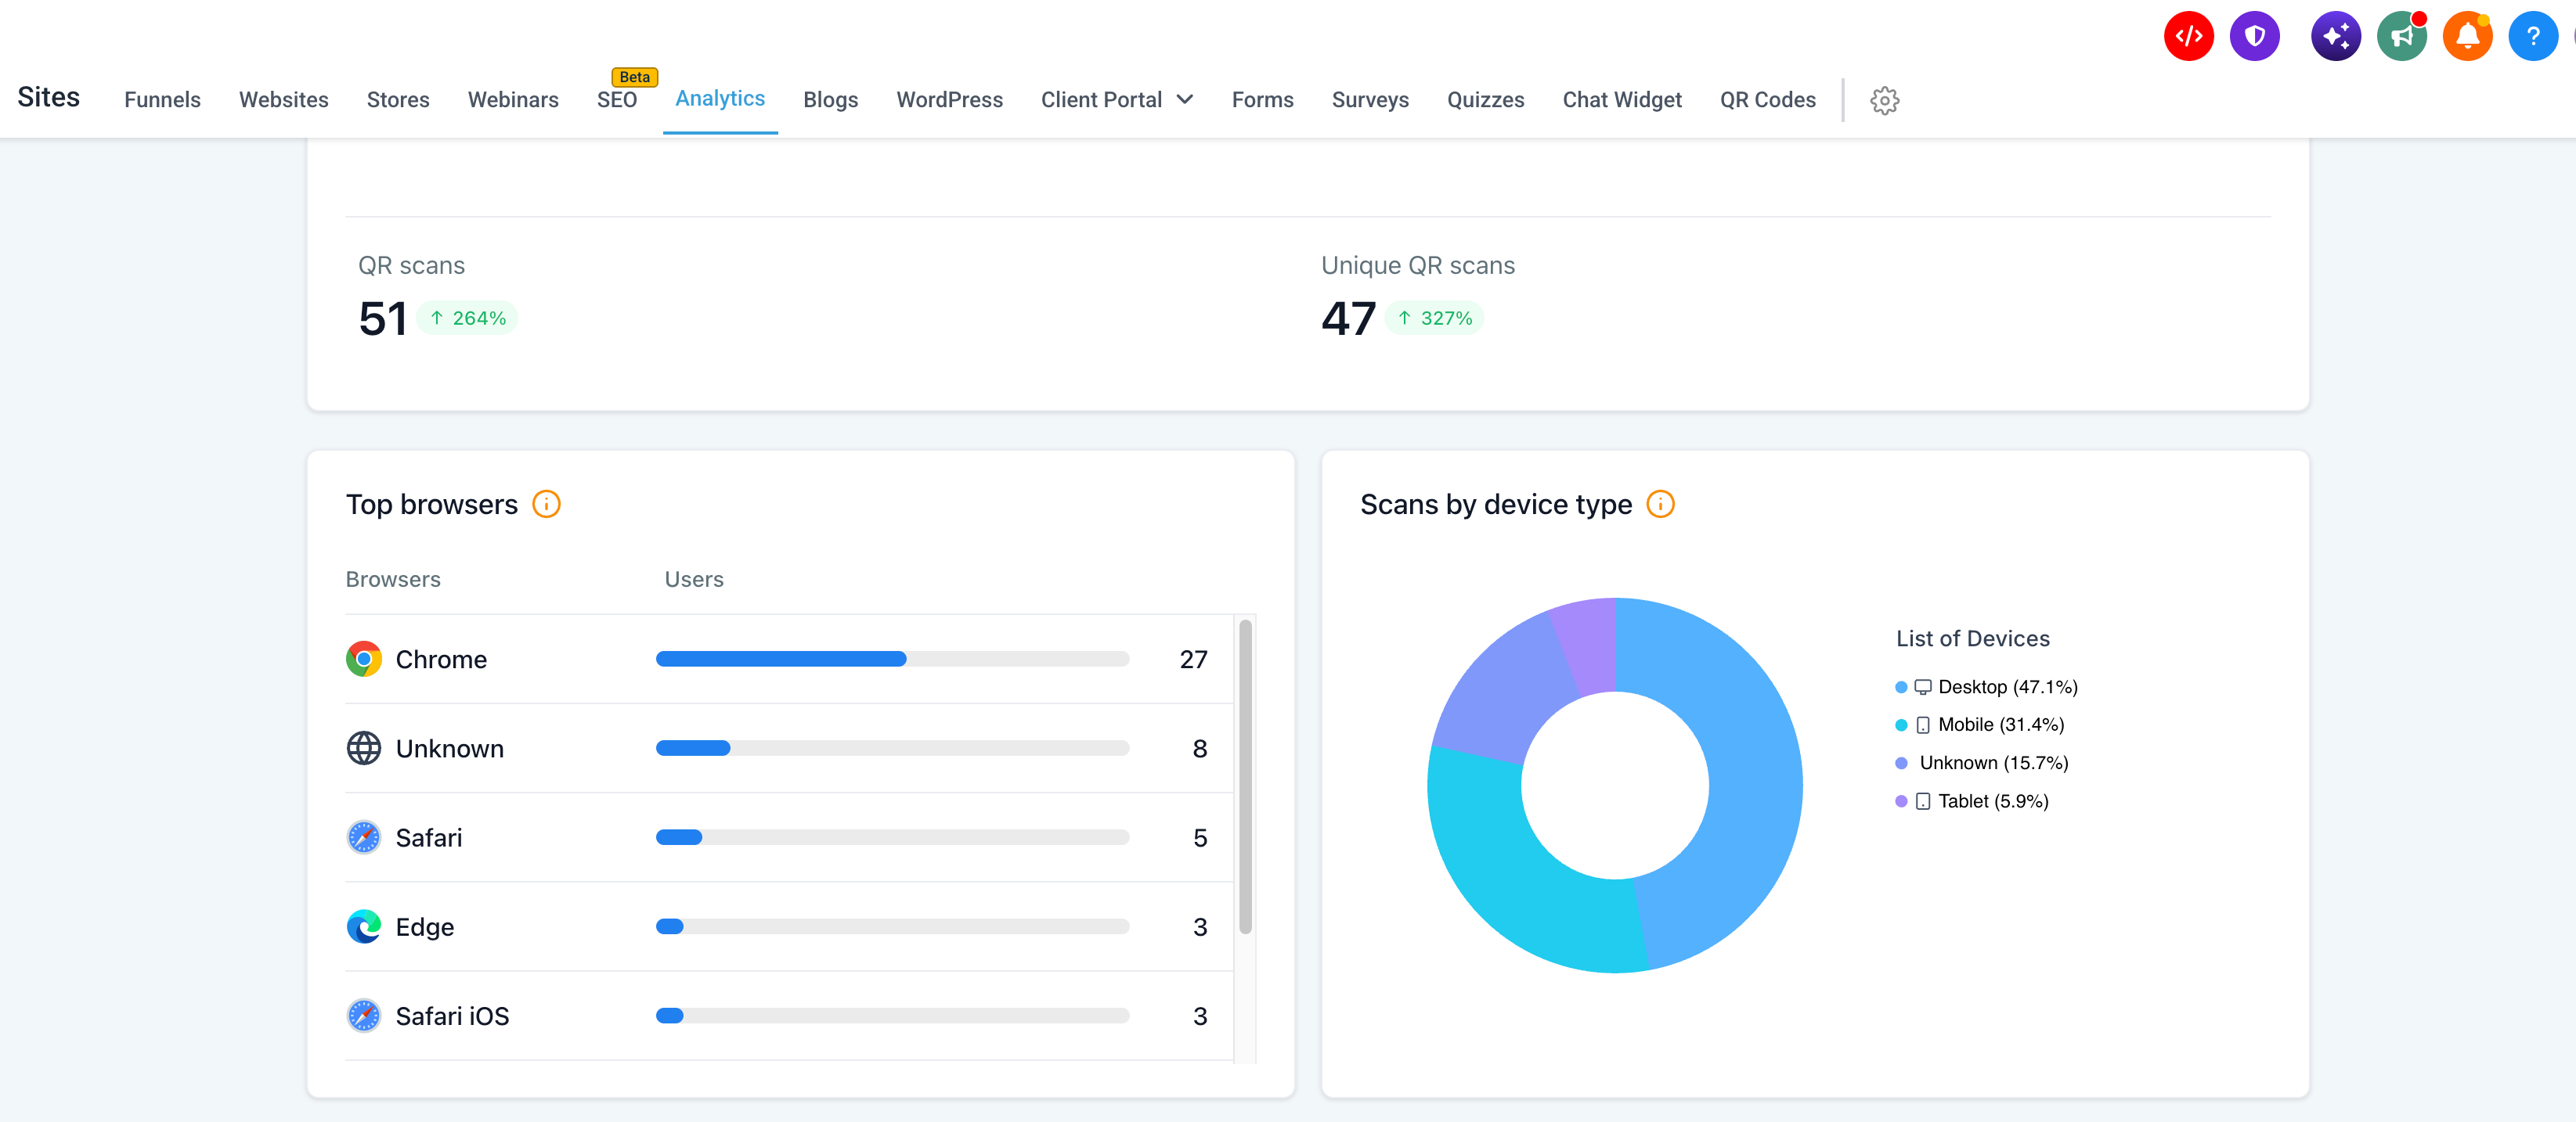
Task: Open the Chat Widget tab
Action: tap(1622, 100)
